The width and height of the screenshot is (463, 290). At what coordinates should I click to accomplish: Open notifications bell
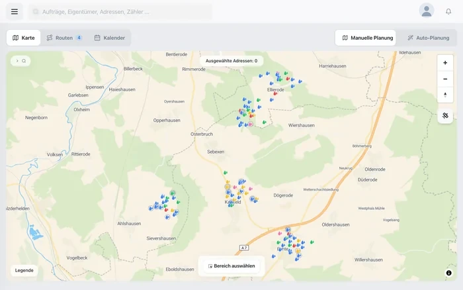click(x=448, y=11)
